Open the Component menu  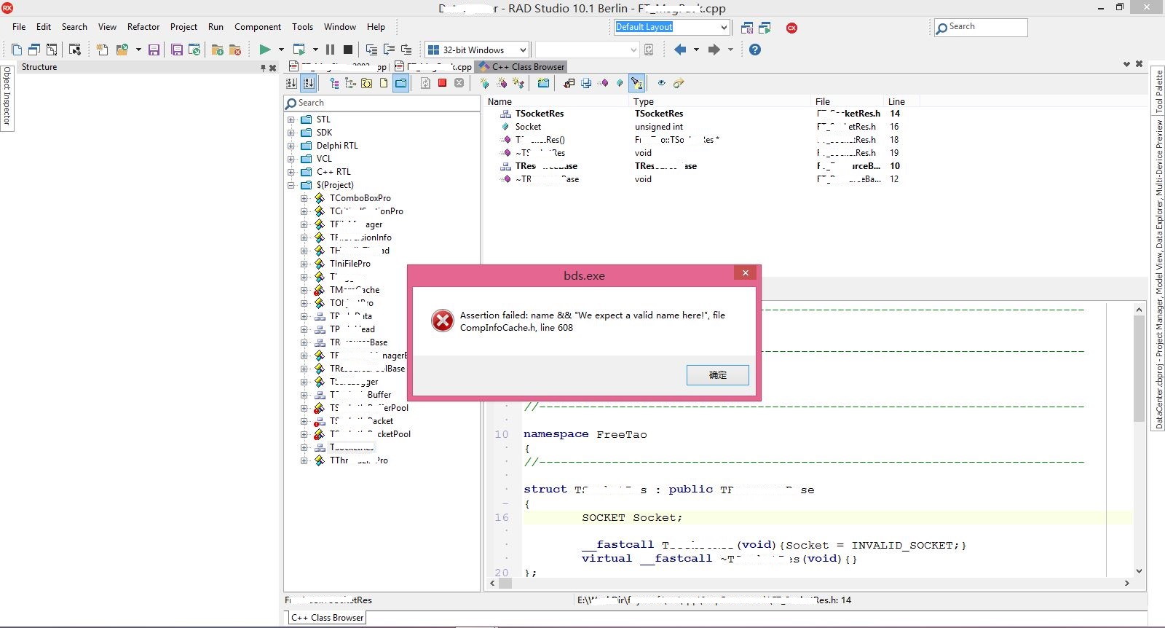tap(258, 27)
